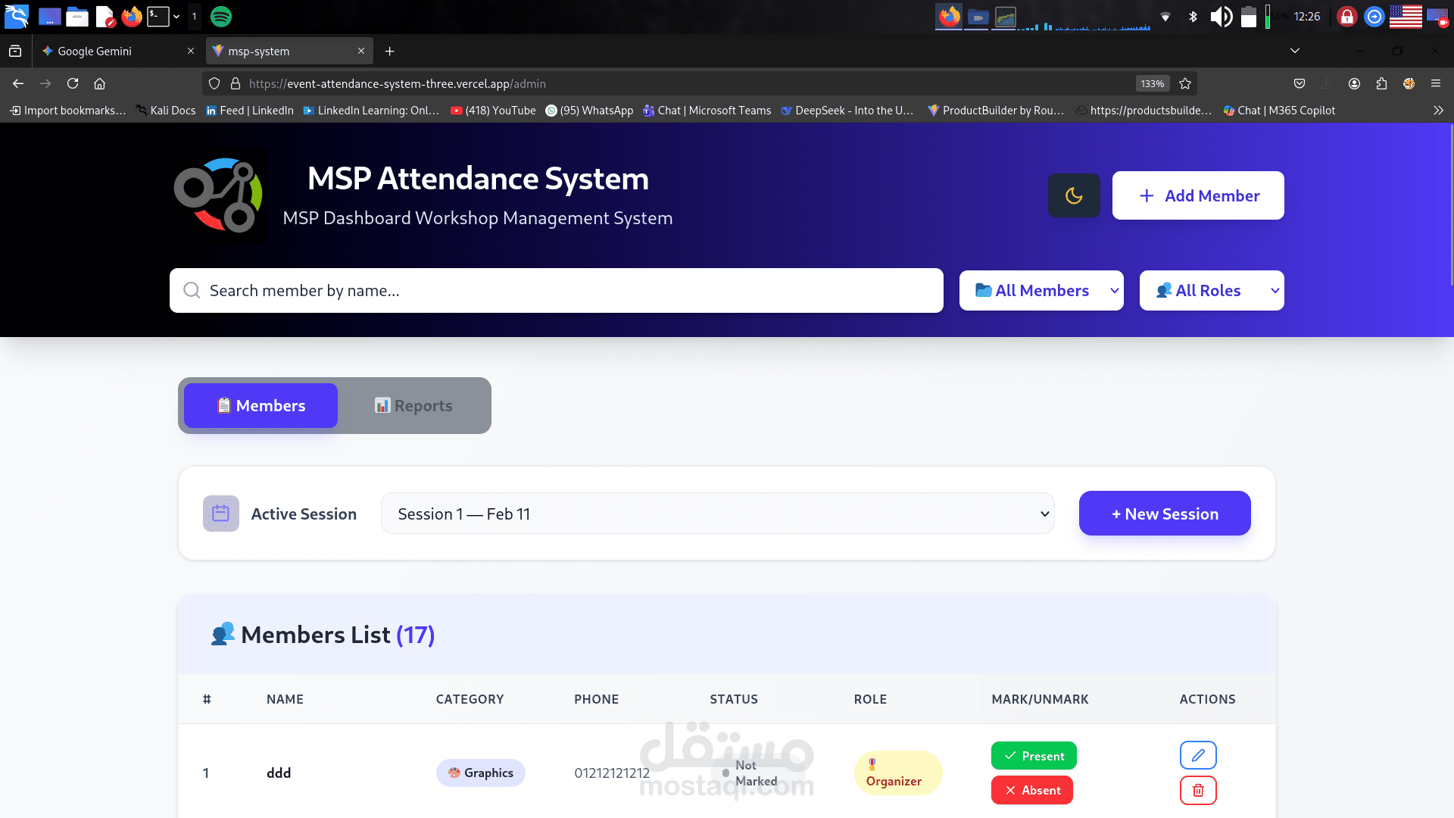Open the All Members filter dropdown
The width and height of the screenshot is (1454, 818).
[1041, 290]
